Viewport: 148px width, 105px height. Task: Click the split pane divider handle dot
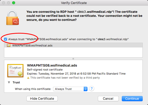[73, 59]
